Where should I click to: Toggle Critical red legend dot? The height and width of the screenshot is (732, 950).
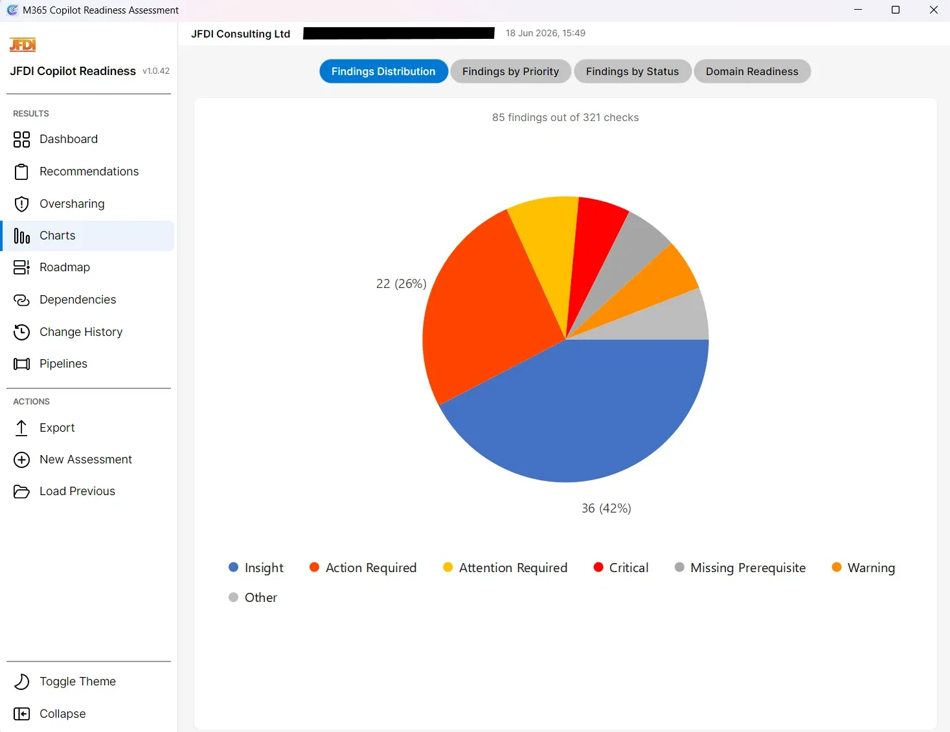click(x=598, y=567)
